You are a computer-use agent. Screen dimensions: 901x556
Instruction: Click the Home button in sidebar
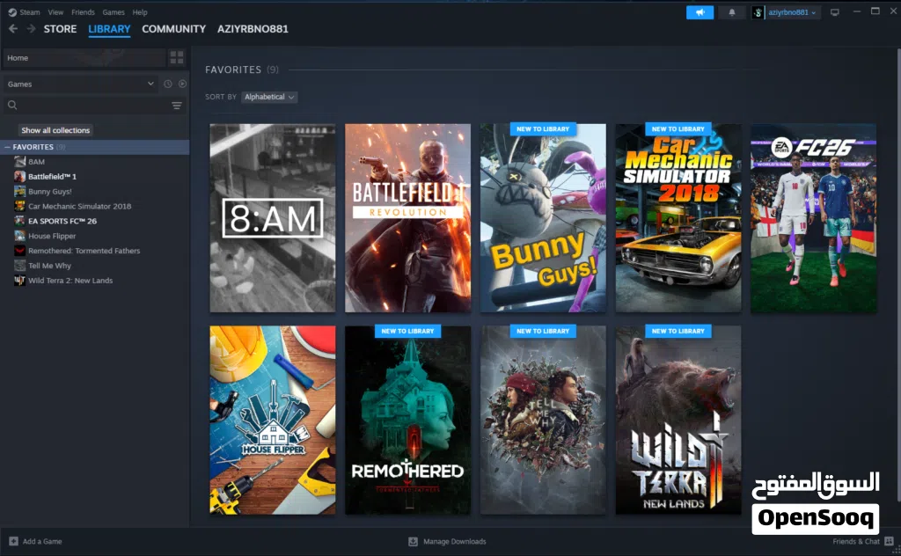point(84,57)
